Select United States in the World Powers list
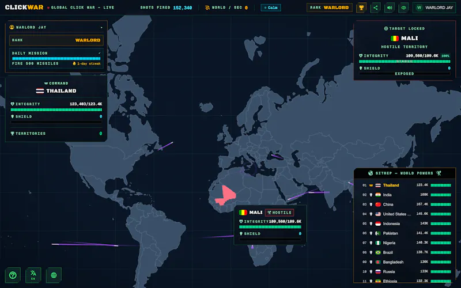 click(x=405, y=214)
